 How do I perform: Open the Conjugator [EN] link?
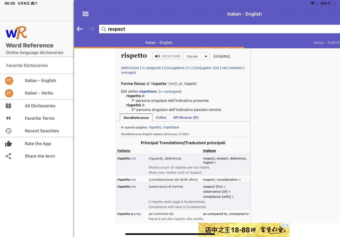206,68
